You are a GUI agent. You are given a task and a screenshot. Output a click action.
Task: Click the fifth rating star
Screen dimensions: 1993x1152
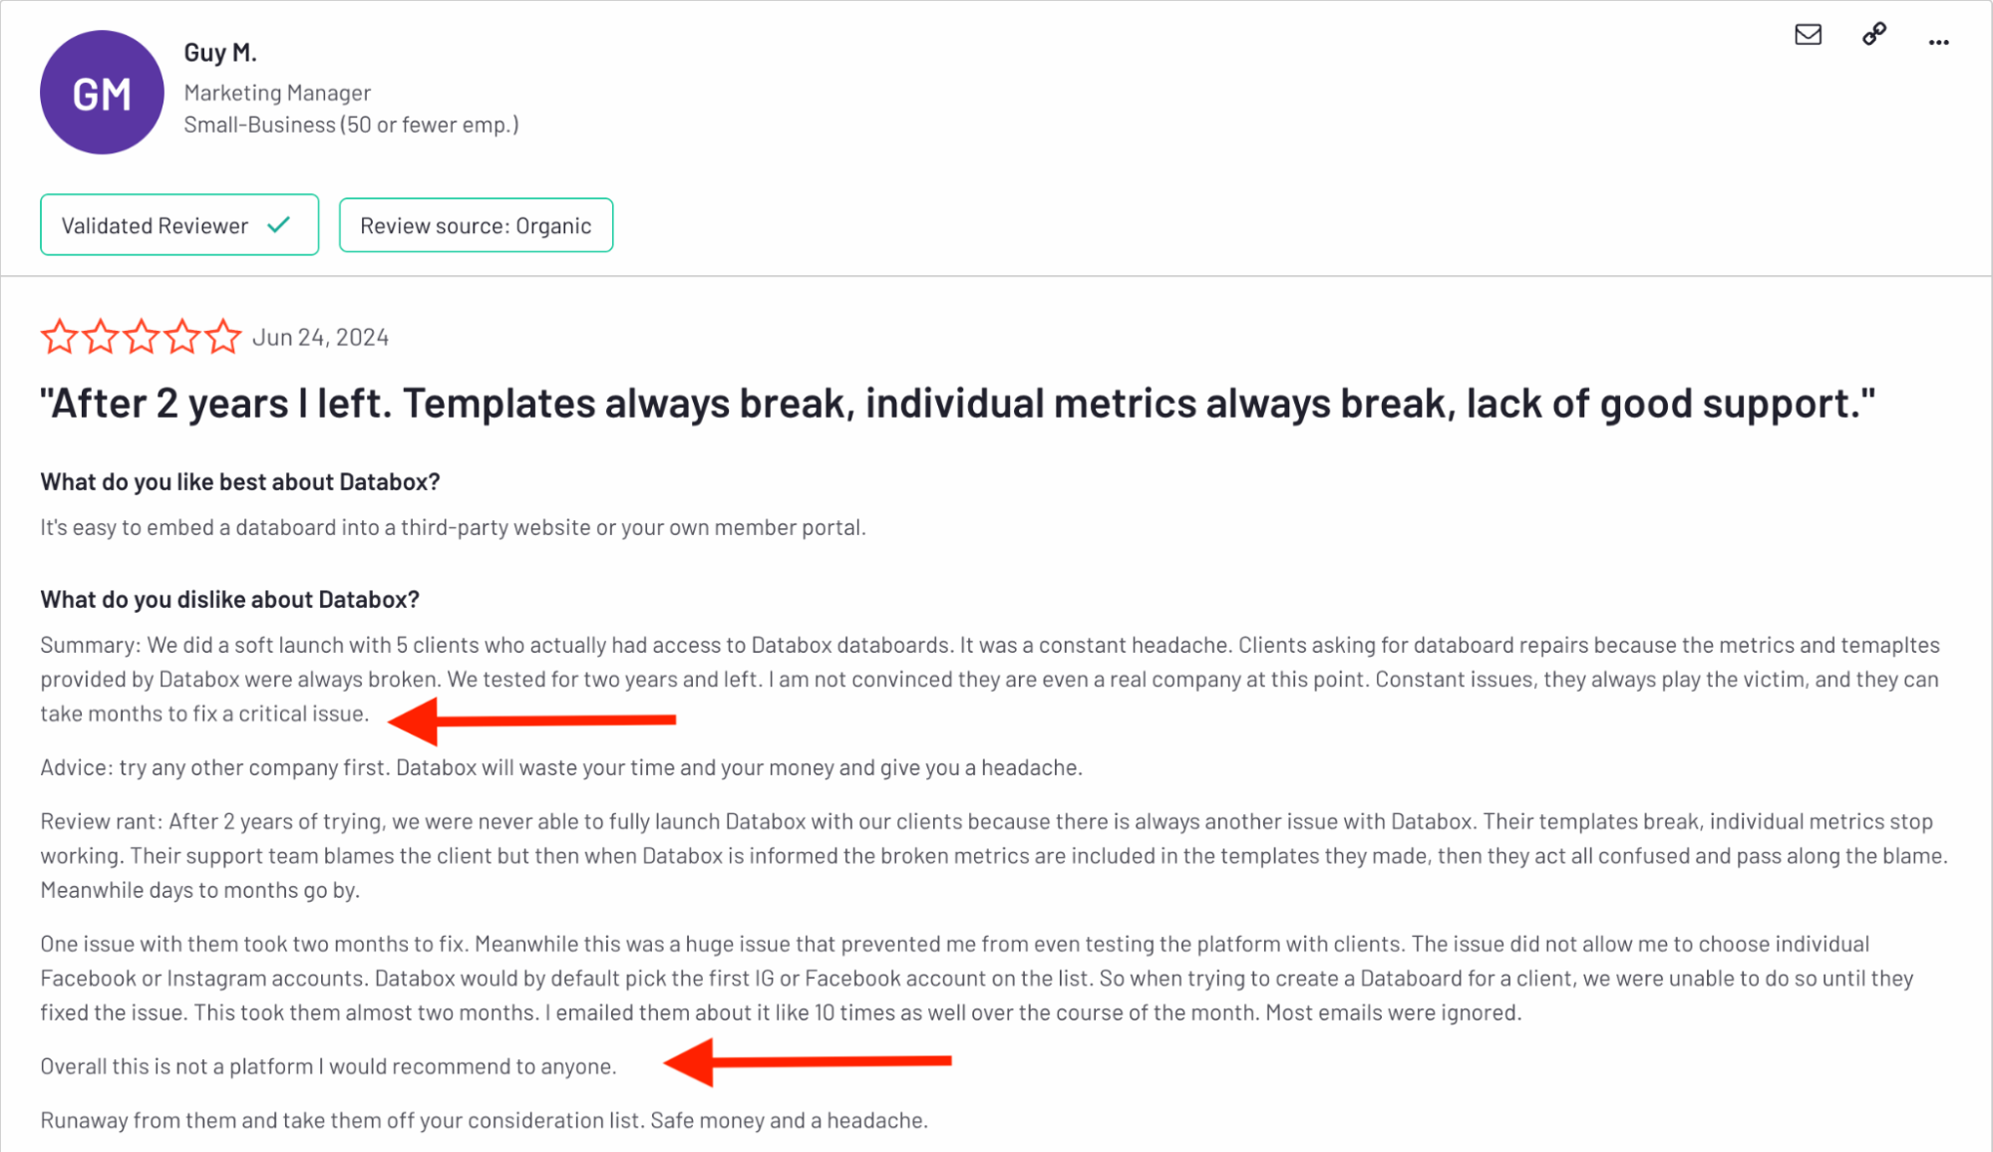pyautogui.click(x=221, y=336)
